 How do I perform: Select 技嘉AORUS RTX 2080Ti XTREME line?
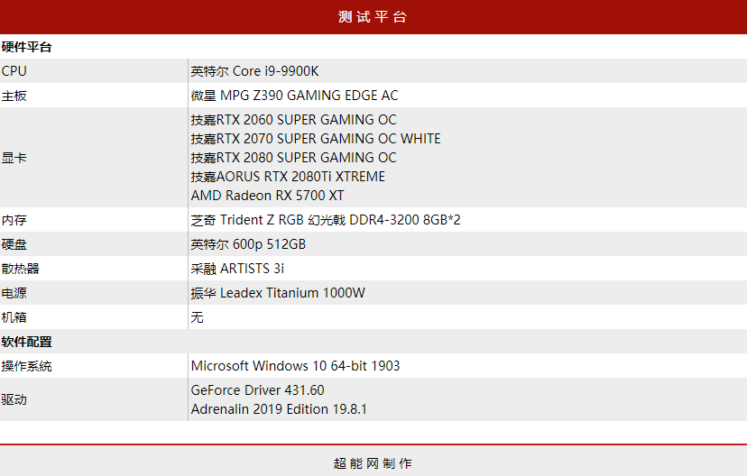288,177
